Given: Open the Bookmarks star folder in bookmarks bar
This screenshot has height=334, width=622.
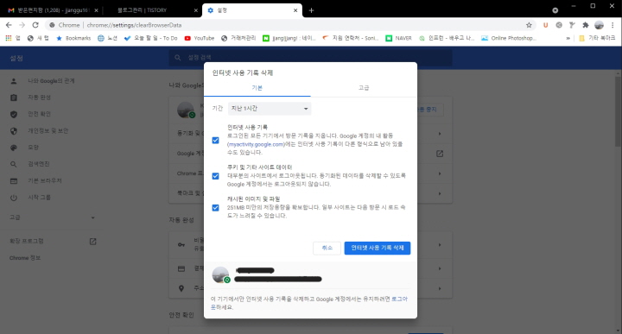Looking at the screenshot, I should point(73,38).
